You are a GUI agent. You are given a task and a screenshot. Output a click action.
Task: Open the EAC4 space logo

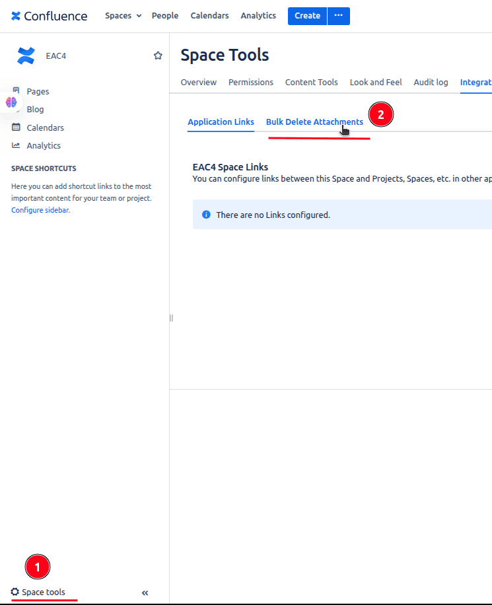click(x=26, y=56)
